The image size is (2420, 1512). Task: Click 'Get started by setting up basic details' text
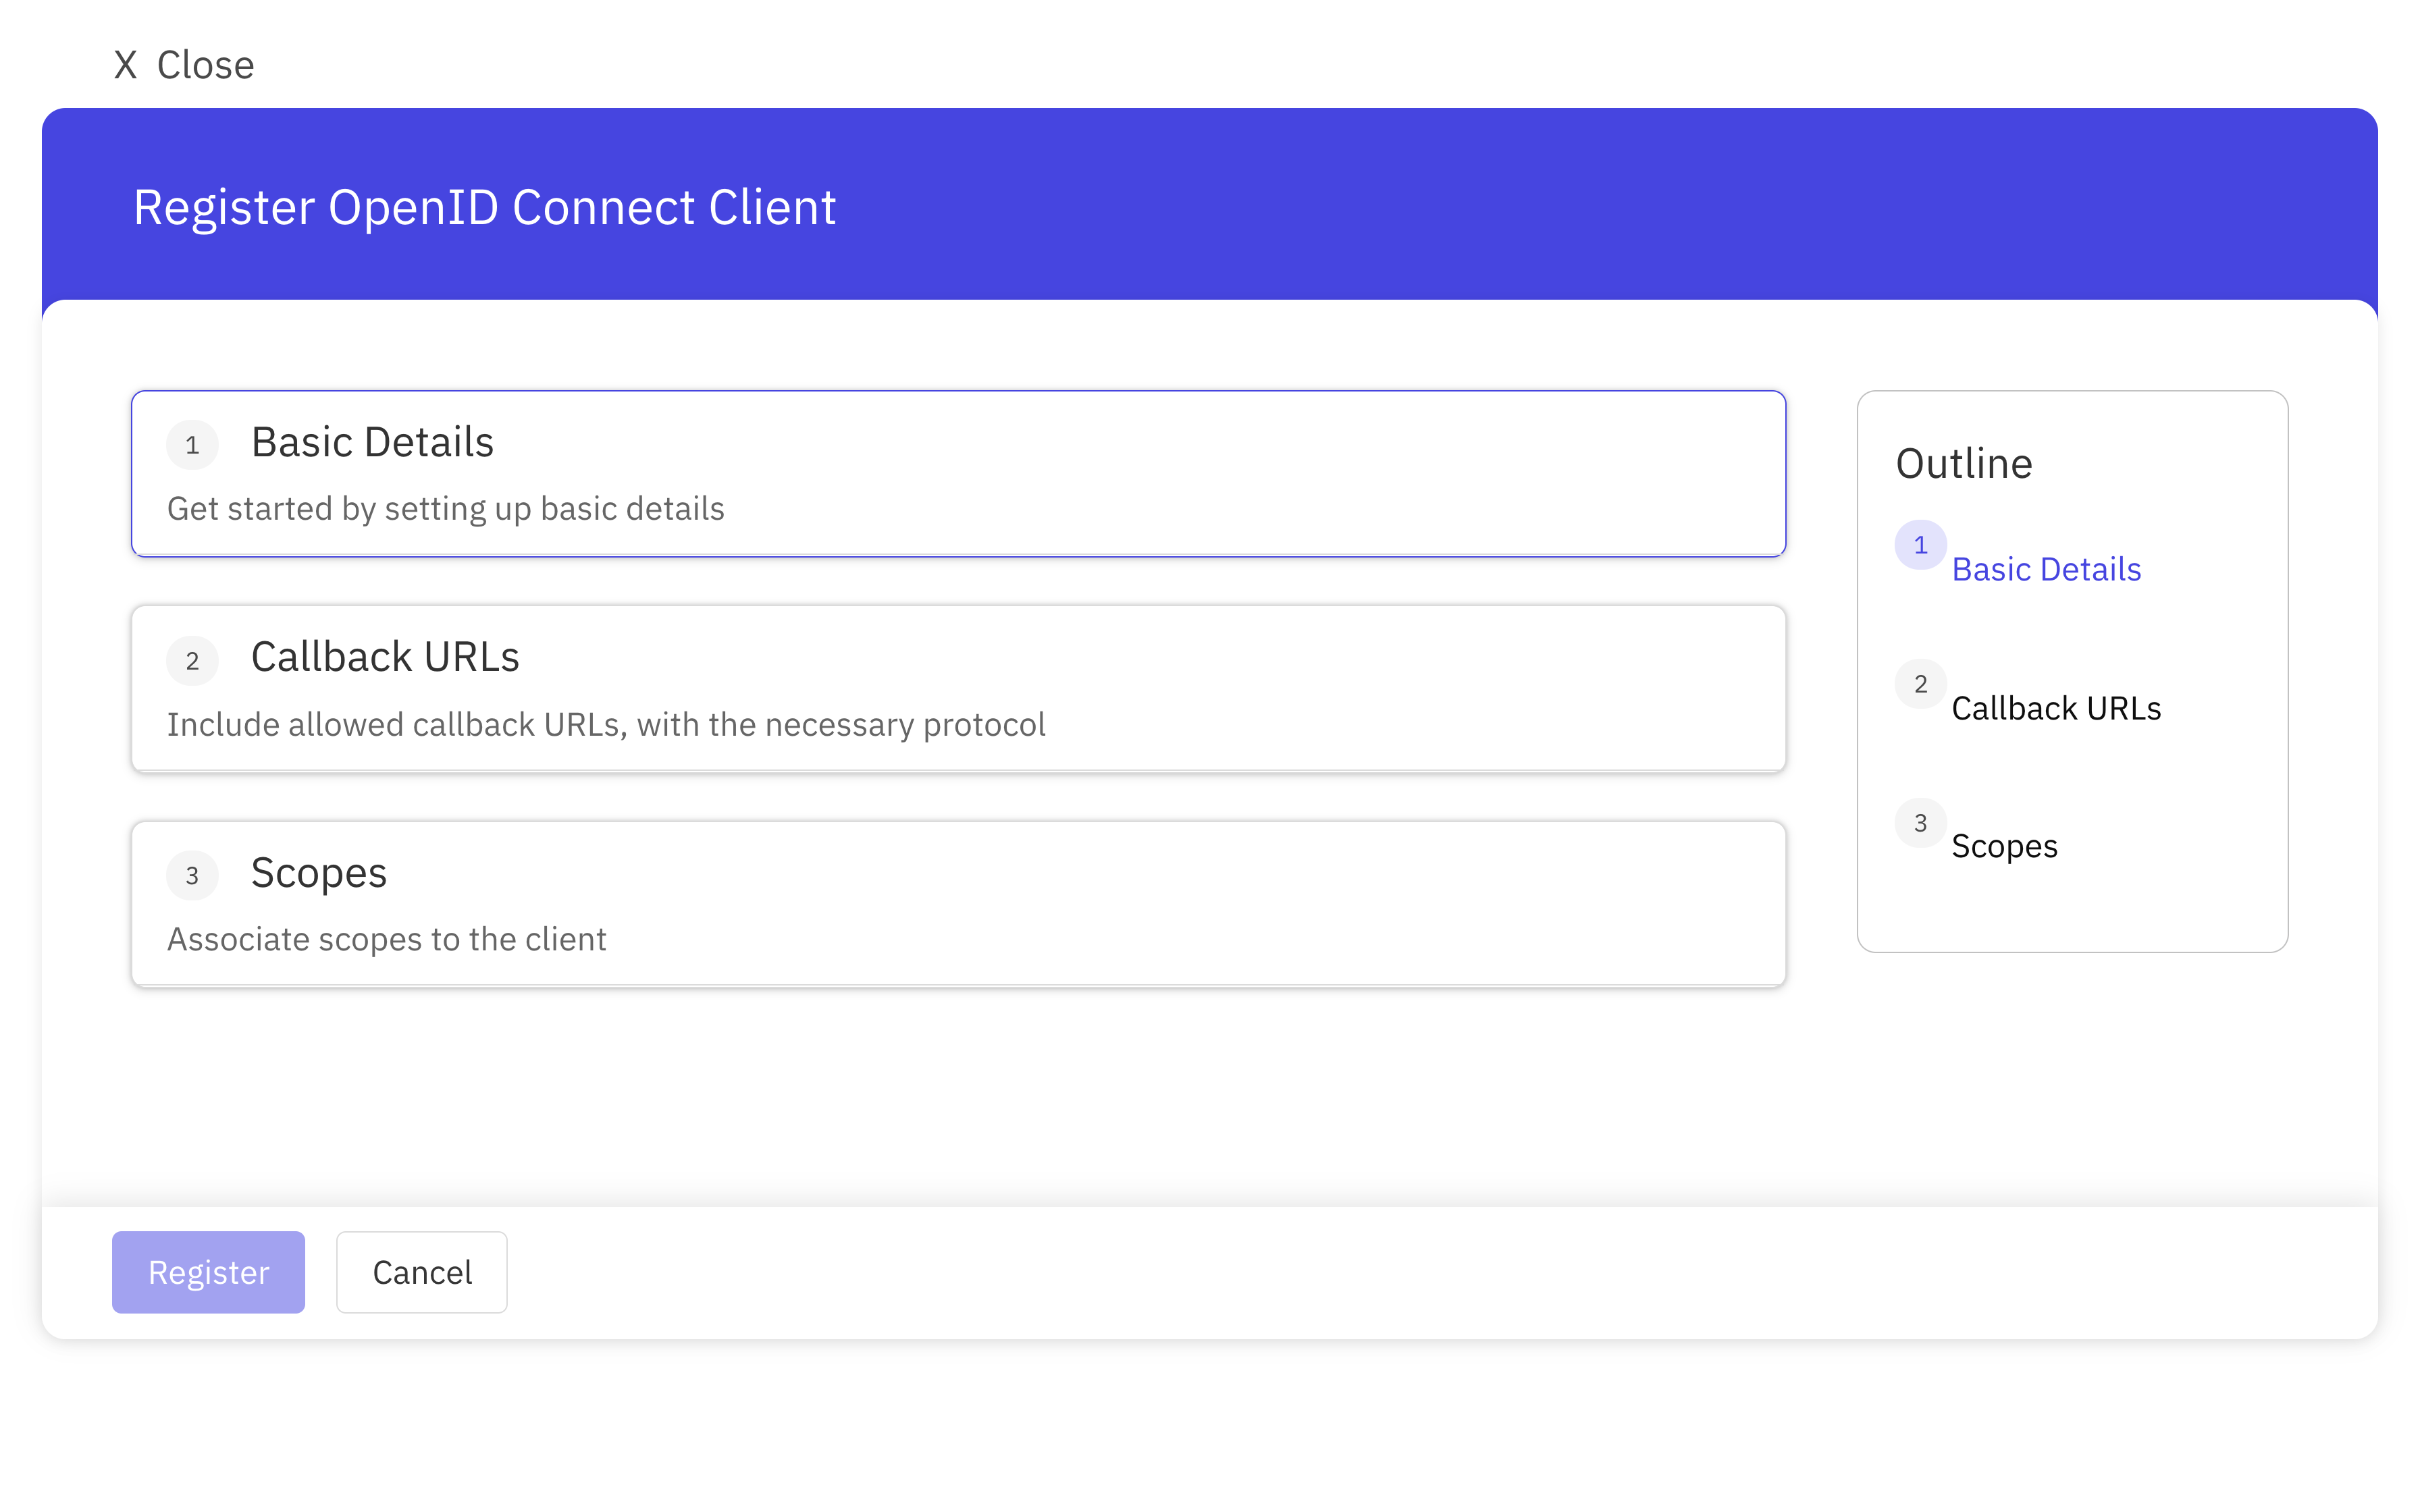445,509
